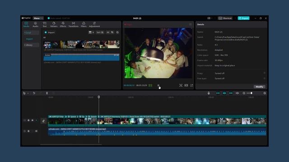This screenshot has width=289, height=162.
Task: Click the player zoom-to-fit icon
Action: pos(181,85)
